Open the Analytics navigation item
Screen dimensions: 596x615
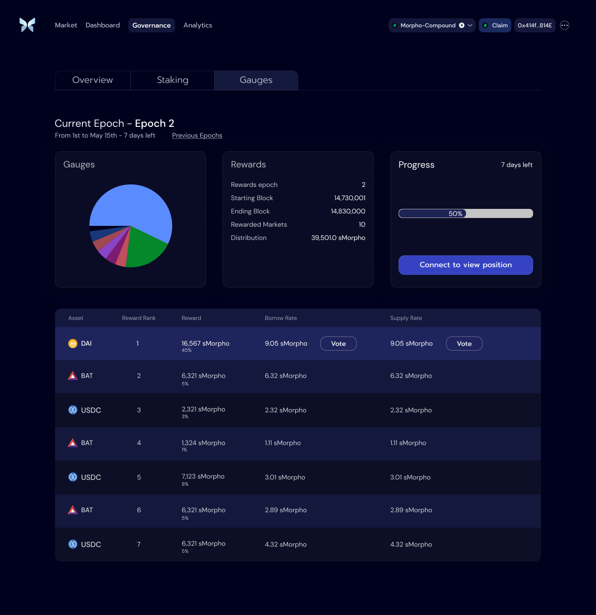[x=198, y=25]
